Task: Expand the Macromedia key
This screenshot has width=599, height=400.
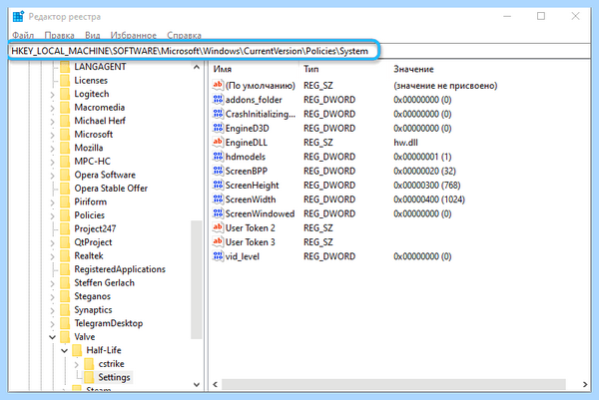Action: [x=52, y=108]
